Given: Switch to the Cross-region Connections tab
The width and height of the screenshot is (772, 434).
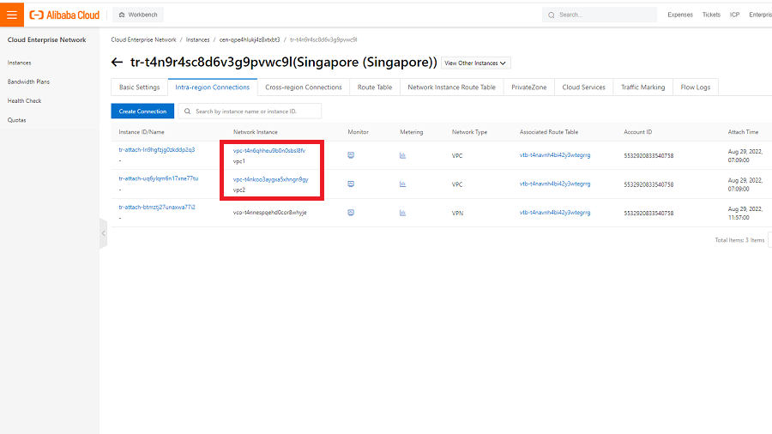Looking at the screenshot, I should click(x=304, y=87).
